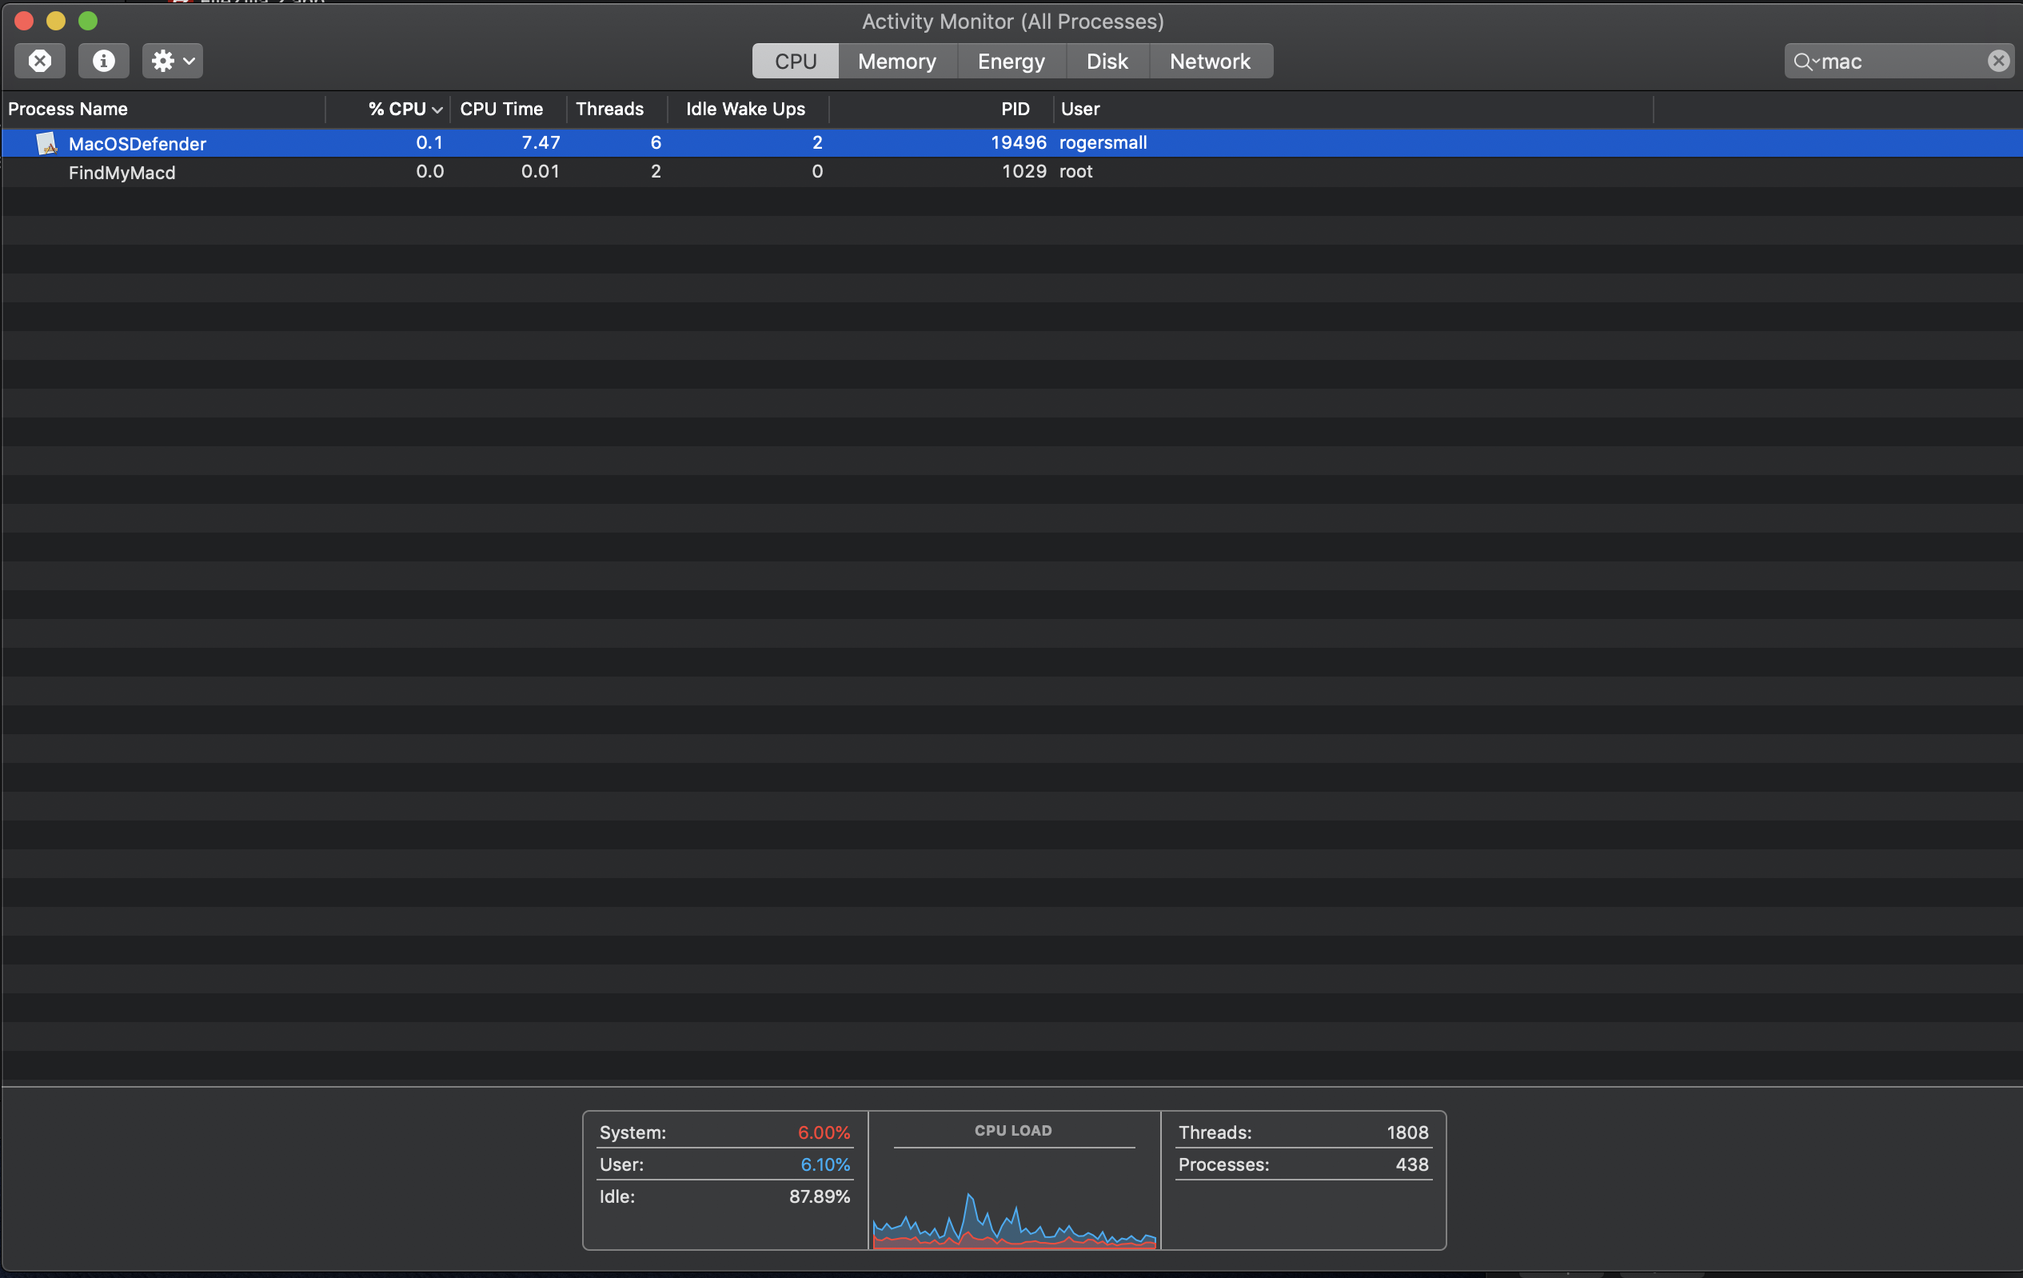Sort by CPU Time column
This screenshot has width=2023, height=1278.
[501, 109]
